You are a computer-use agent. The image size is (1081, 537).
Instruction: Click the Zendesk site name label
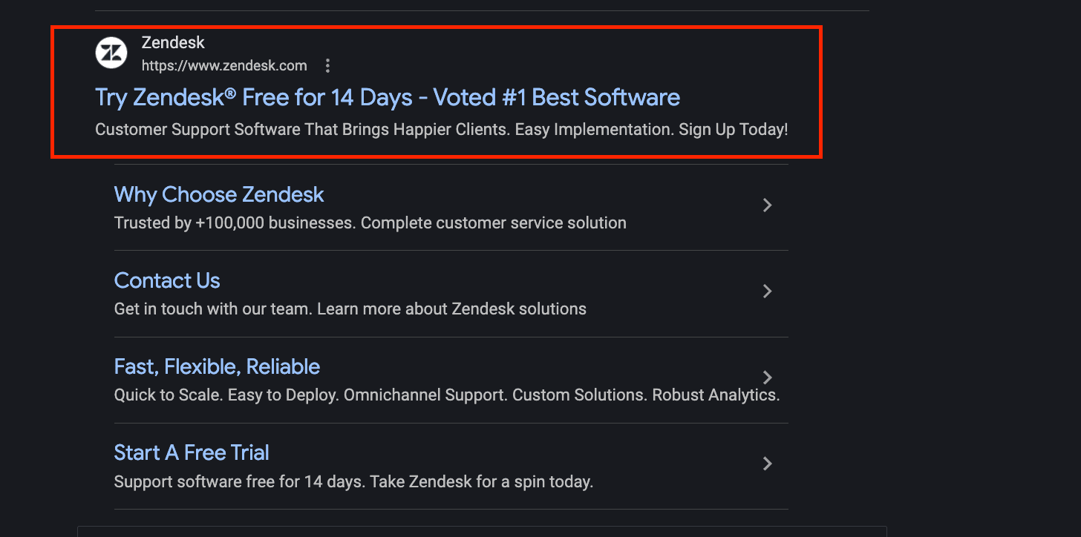tap(172, 42)
